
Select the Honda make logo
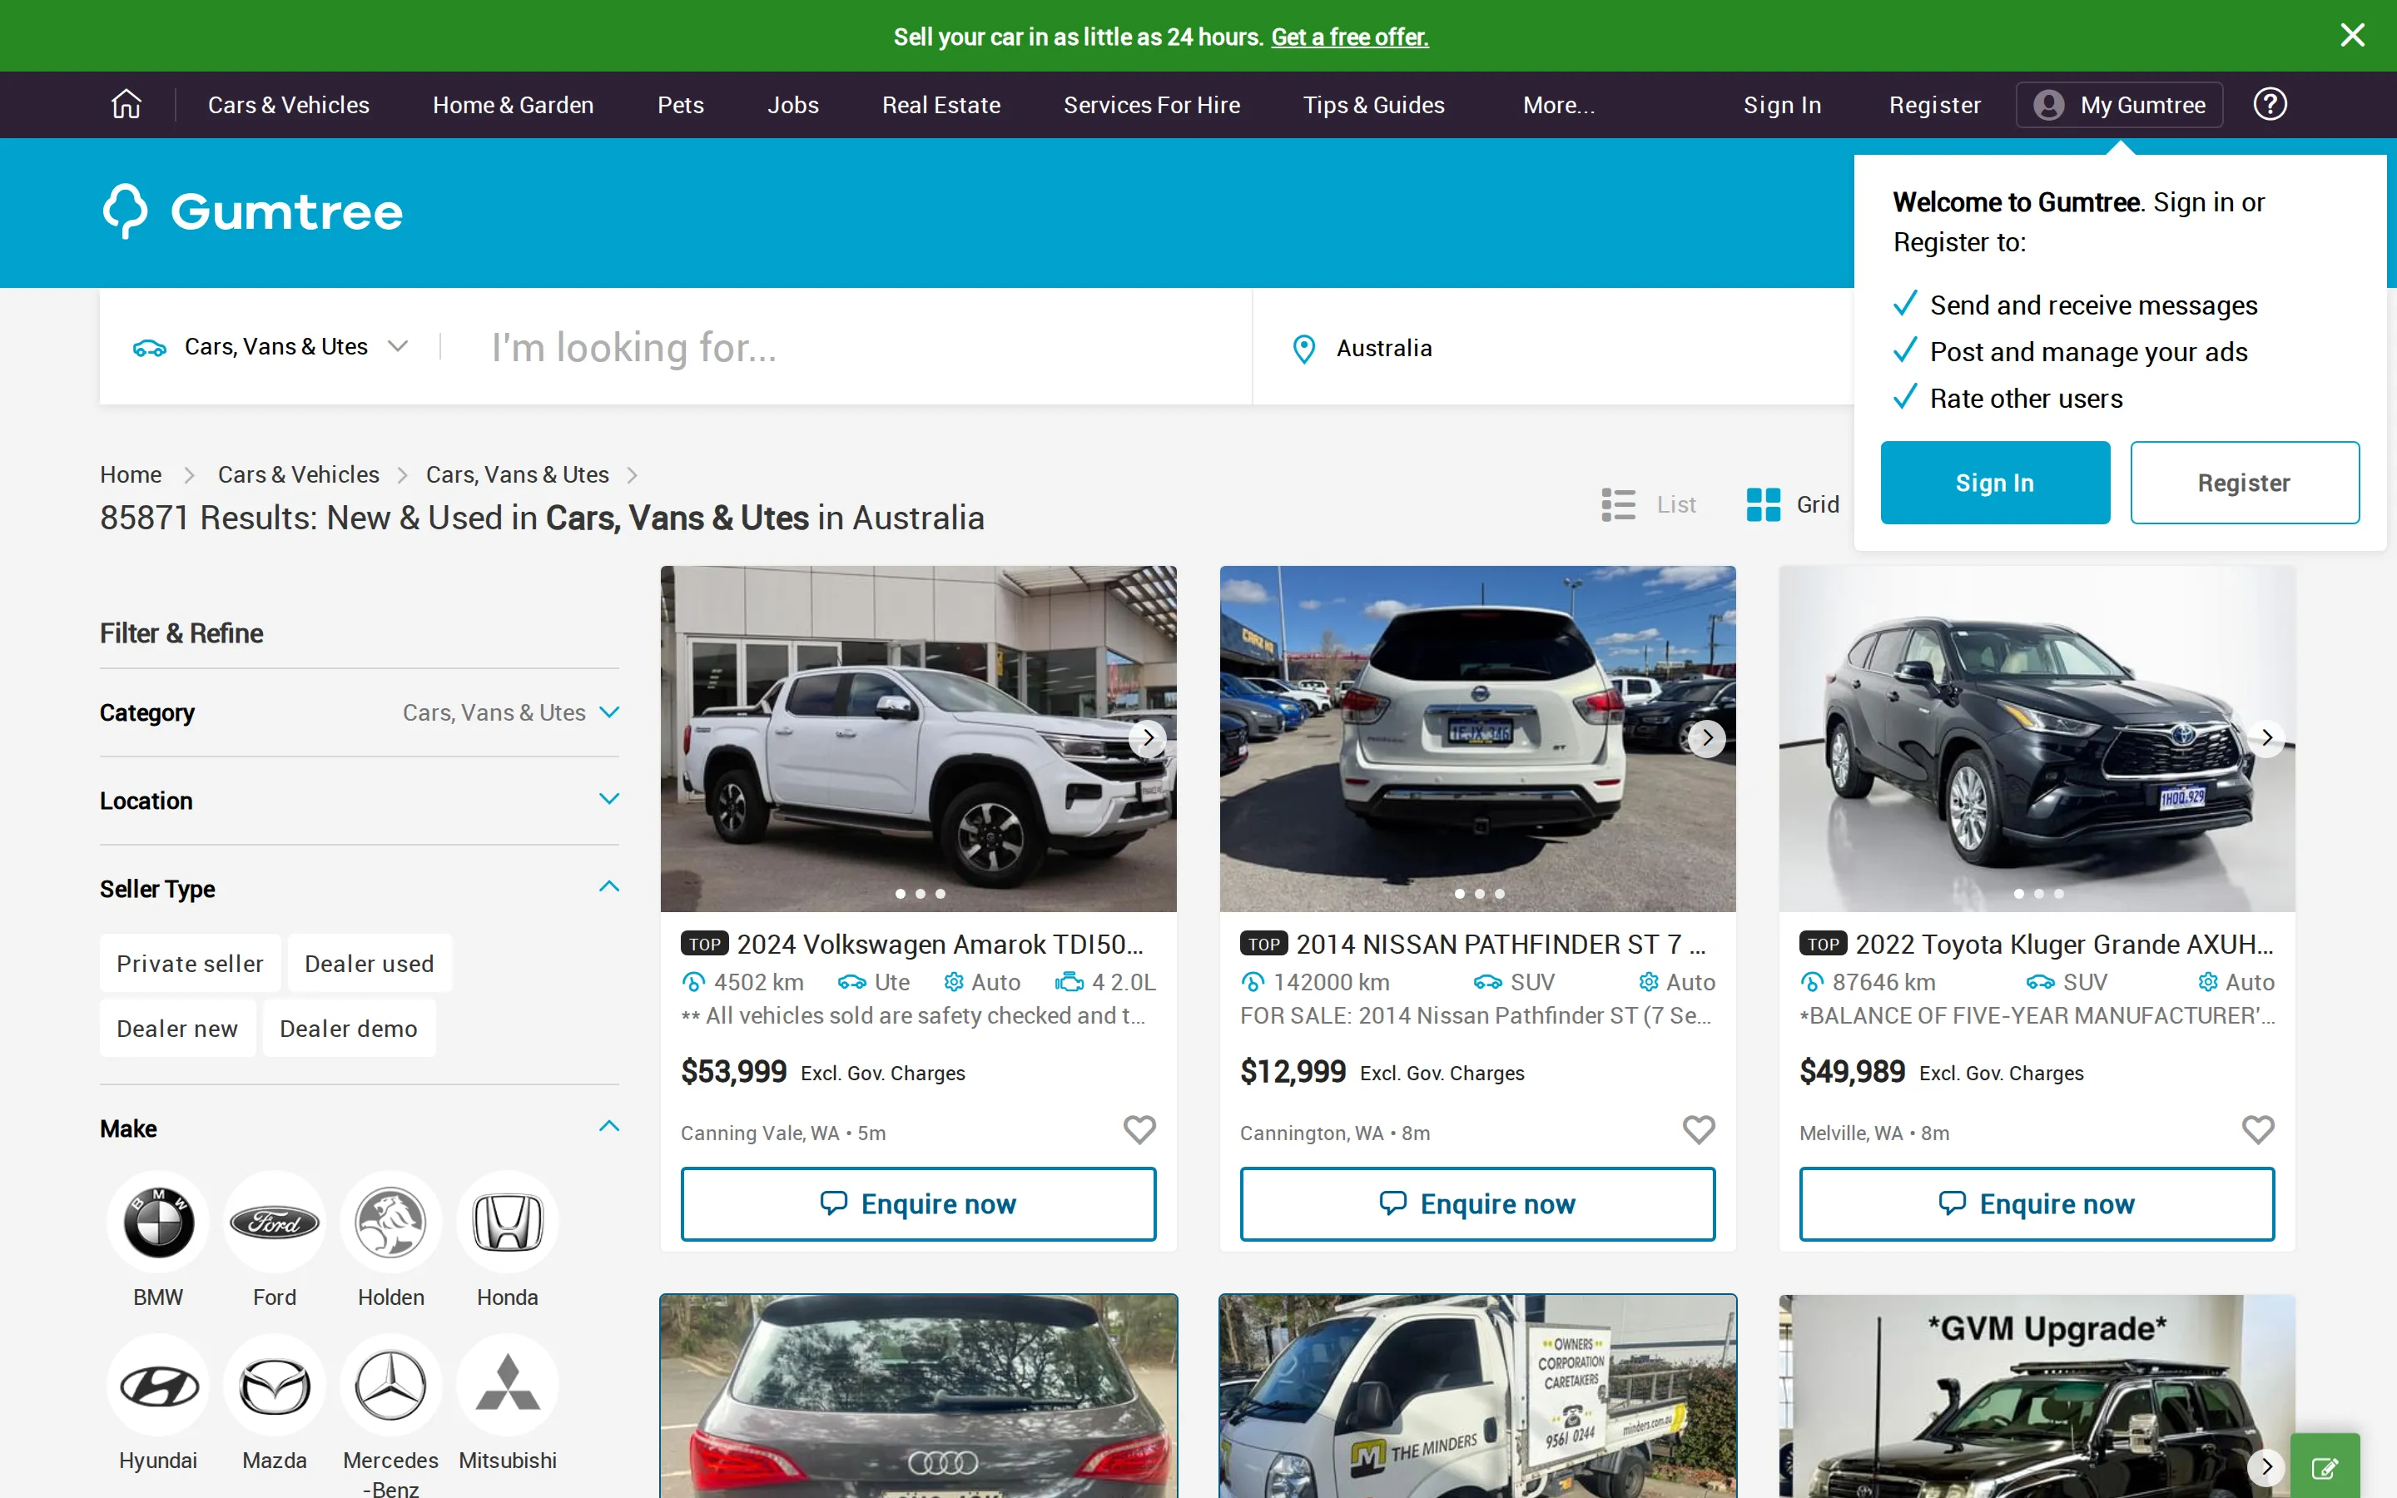click(507, 1222)
